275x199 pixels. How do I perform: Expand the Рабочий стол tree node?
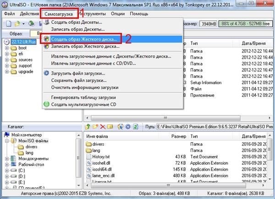[x=6, y=165]
